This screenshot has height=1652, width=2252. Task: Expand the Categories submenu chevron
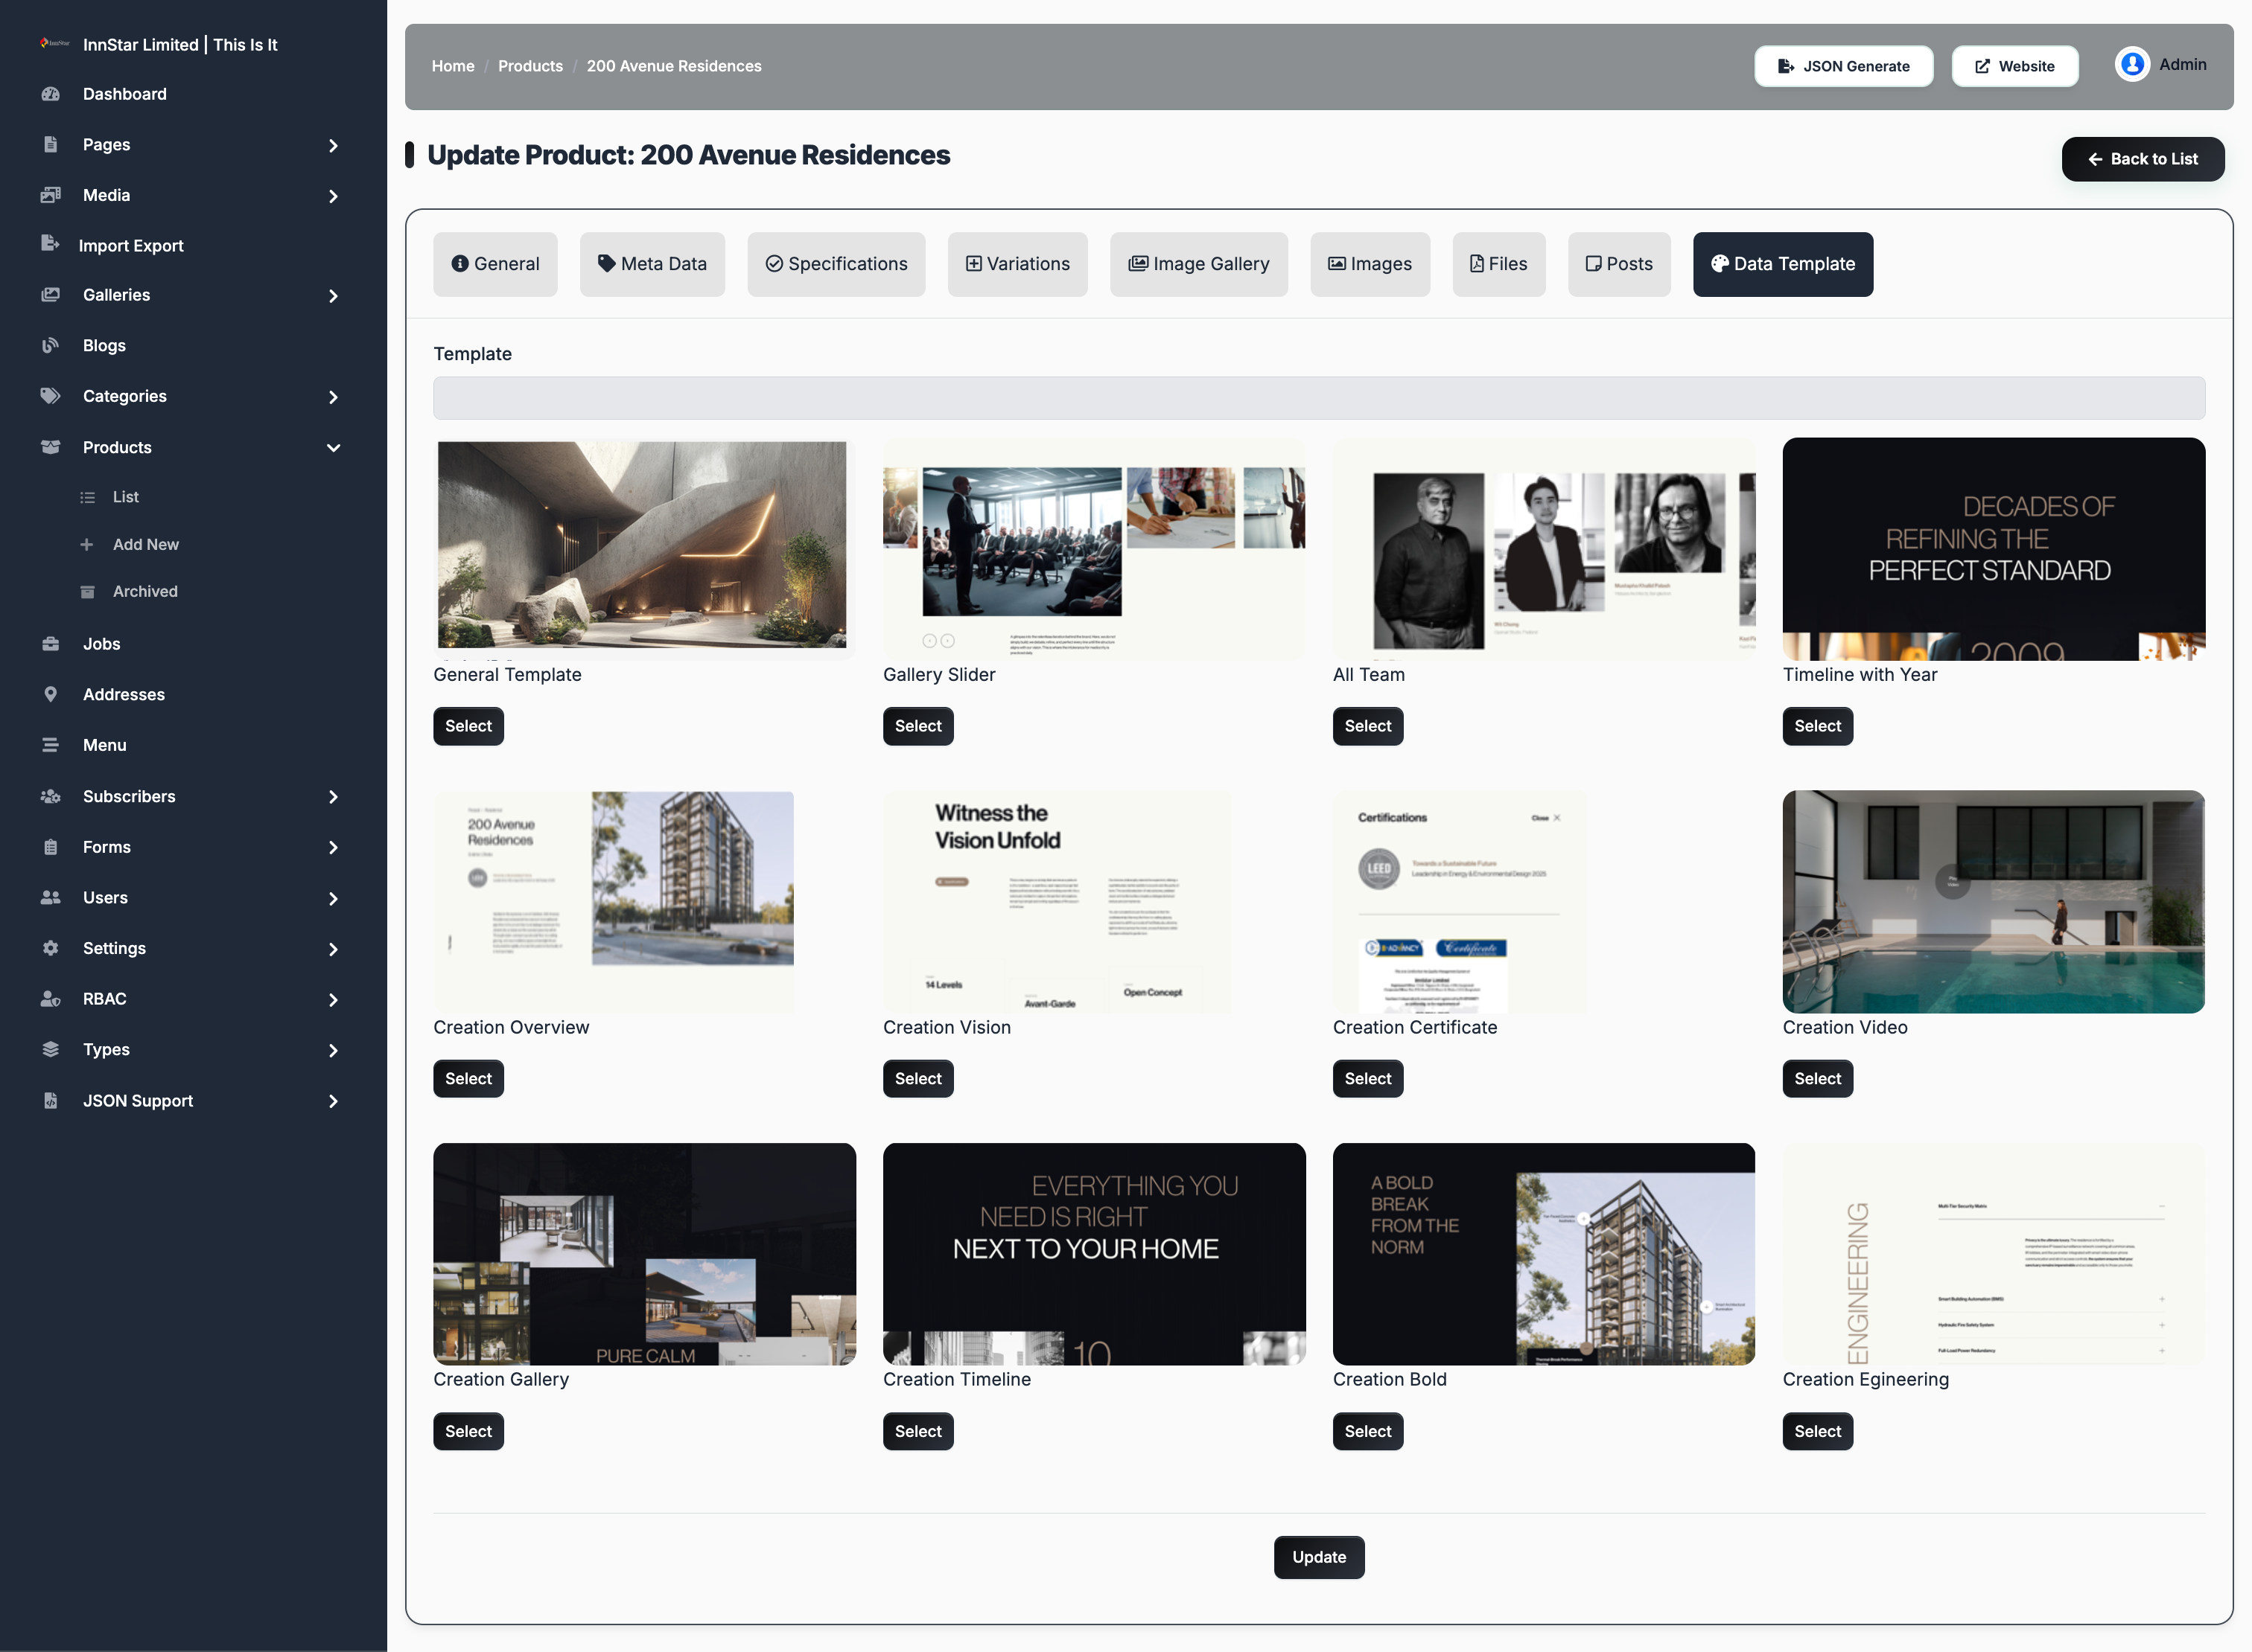(334, 397)
